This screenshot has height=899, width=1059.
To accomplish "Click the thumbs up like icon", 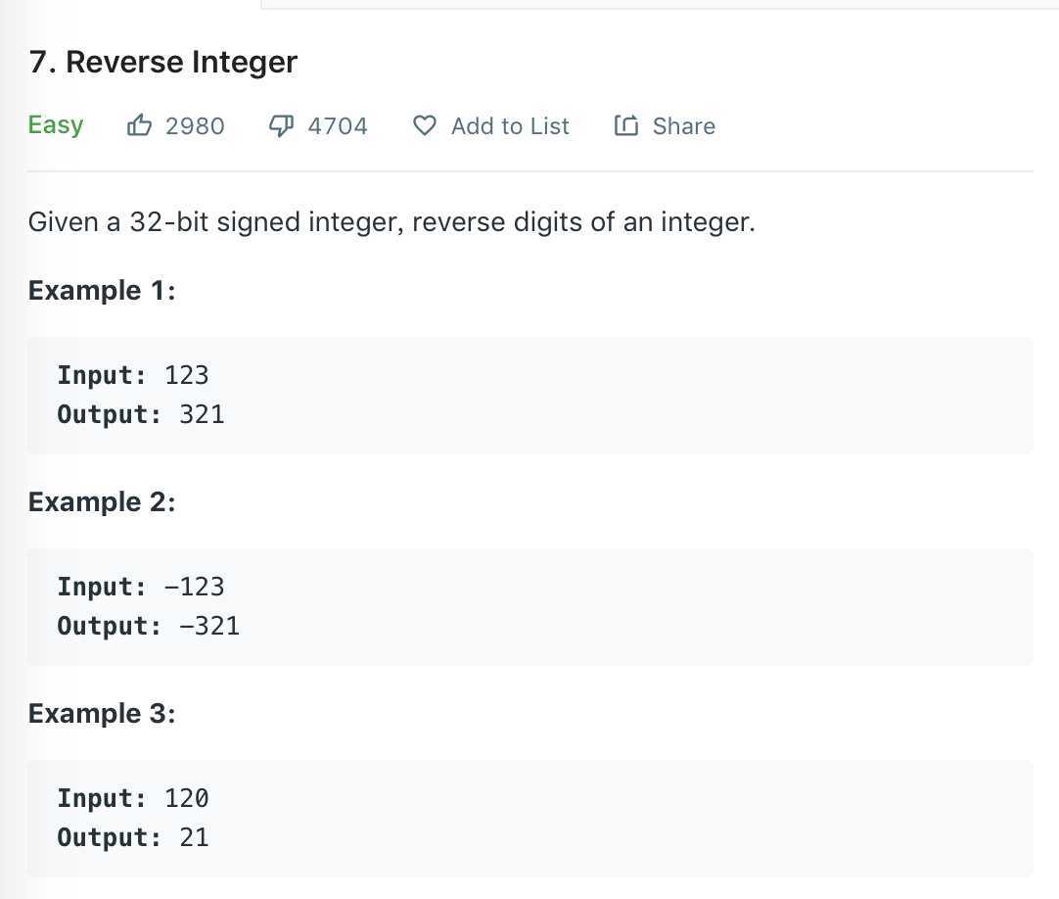I will point(139,125).
